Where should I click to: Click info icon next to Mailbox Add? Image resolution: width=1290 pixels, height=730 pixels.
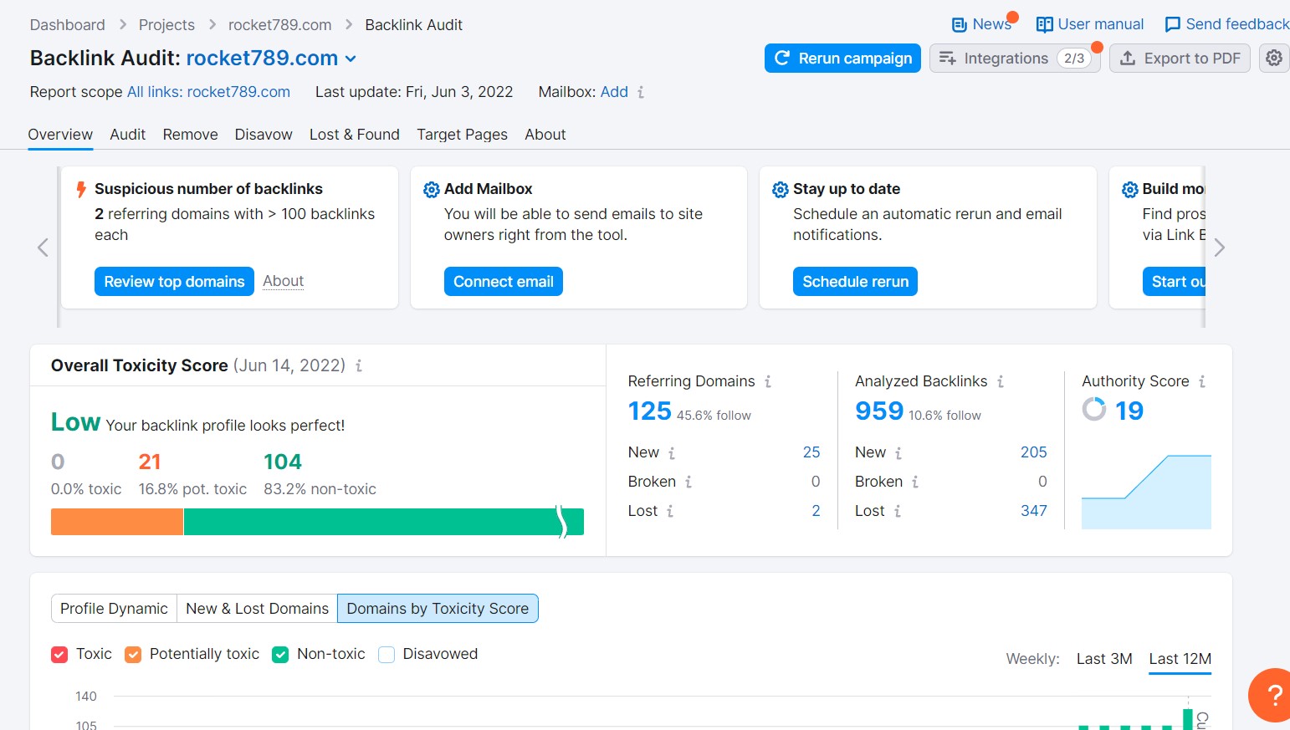(641, 93)
